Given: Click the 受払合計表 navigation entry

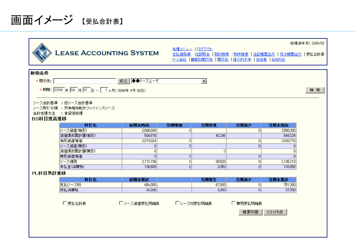Looking at the screenshot, I should point(315,54).
